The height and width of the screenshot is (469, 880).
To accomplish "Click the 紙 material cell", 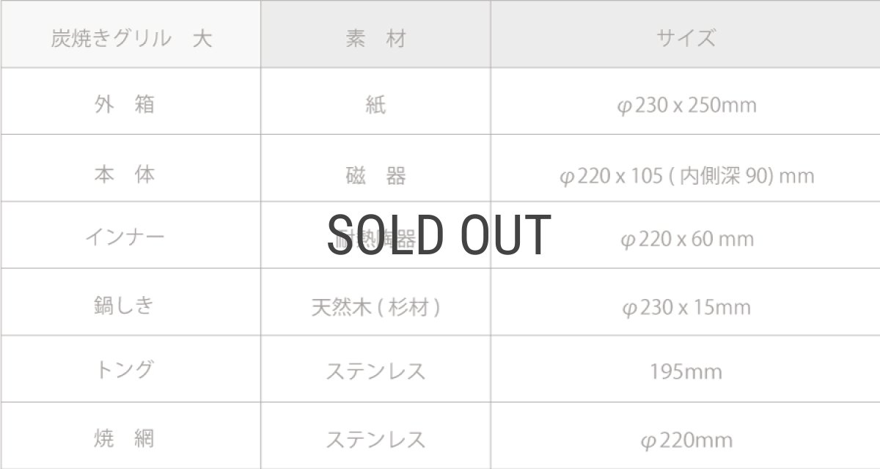I will tap(375, 106).
